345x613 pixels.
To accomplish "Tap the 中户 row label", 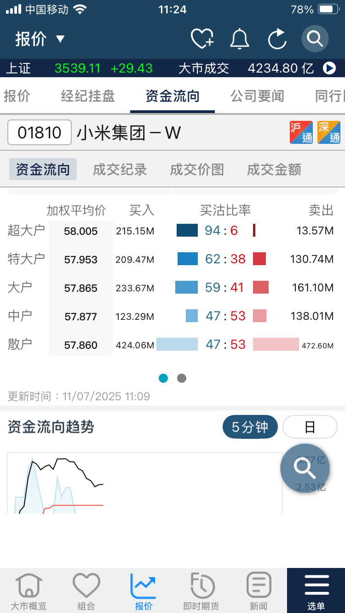I will click(20, 316).
